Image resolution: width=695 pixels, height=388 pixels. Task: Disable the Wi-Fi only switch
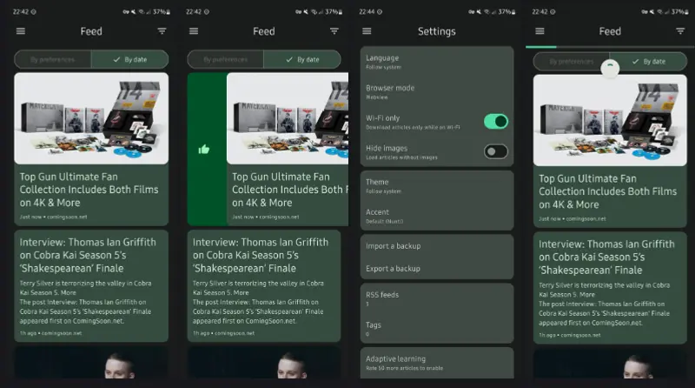(x=495, y=121)
